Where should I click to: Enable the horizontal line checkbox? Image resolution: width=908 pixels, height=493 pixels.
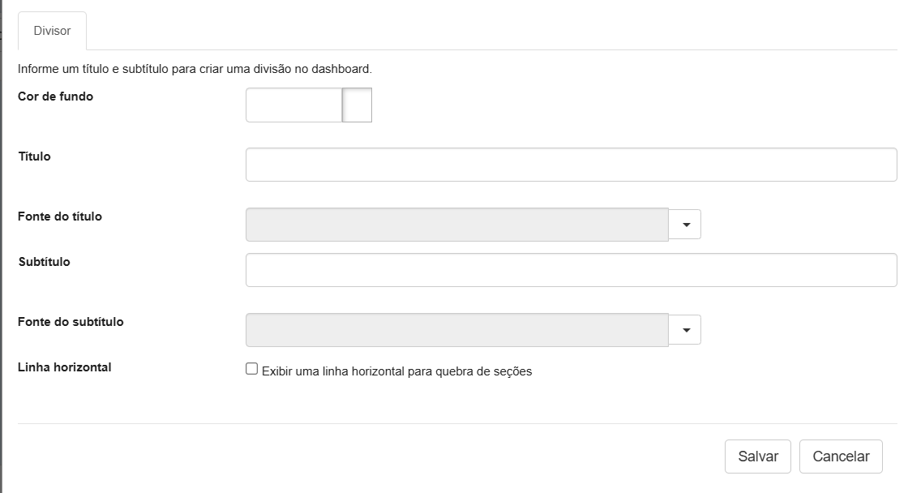[x=251, y=369]
